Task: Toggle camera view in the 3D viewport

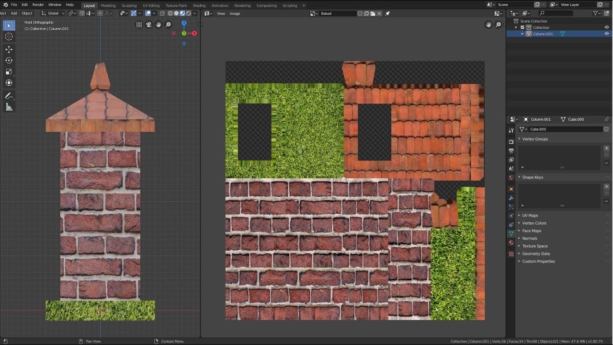Action: [148, 25]
